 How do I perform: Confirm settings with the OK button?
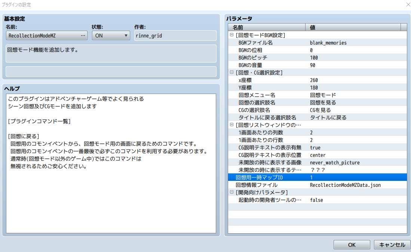pyautogui.click(x=351, y=245)
